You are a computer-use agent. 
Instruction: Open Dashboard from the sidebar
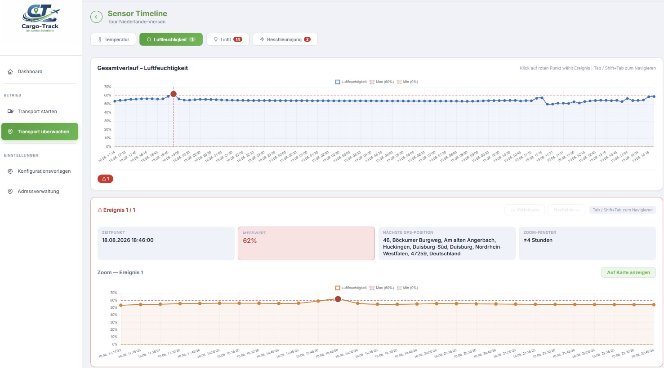click(39, 72)
